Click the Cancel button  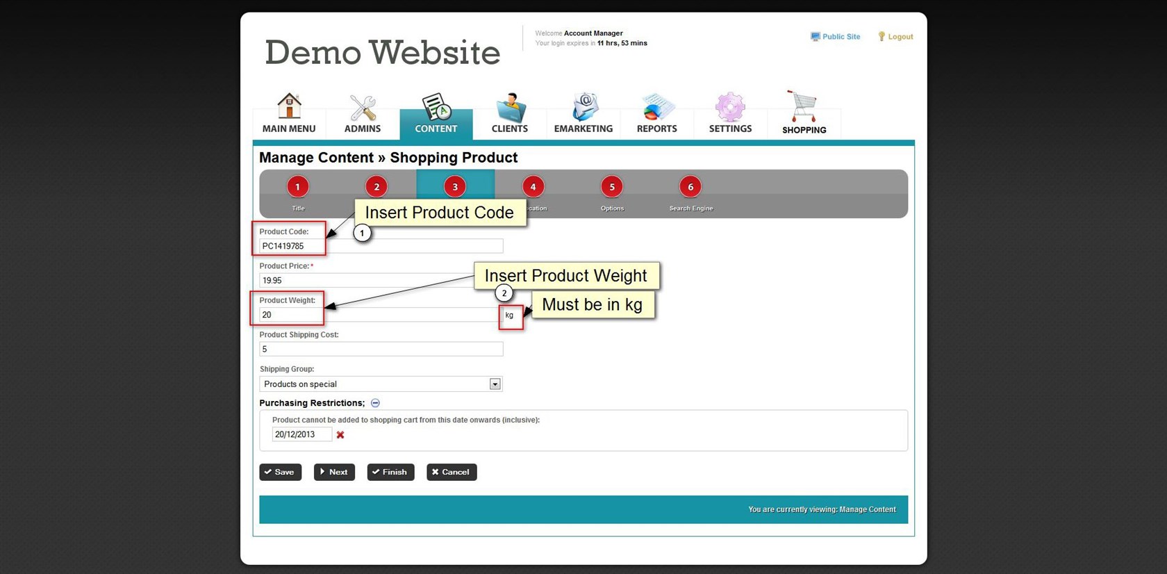(x=452, y=473)
